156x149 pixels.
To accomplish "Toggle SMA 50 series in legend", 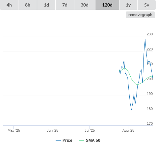I will [90, 140].
